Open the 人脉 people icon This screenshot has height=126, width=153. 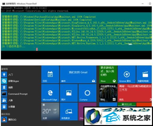point(4,100)
